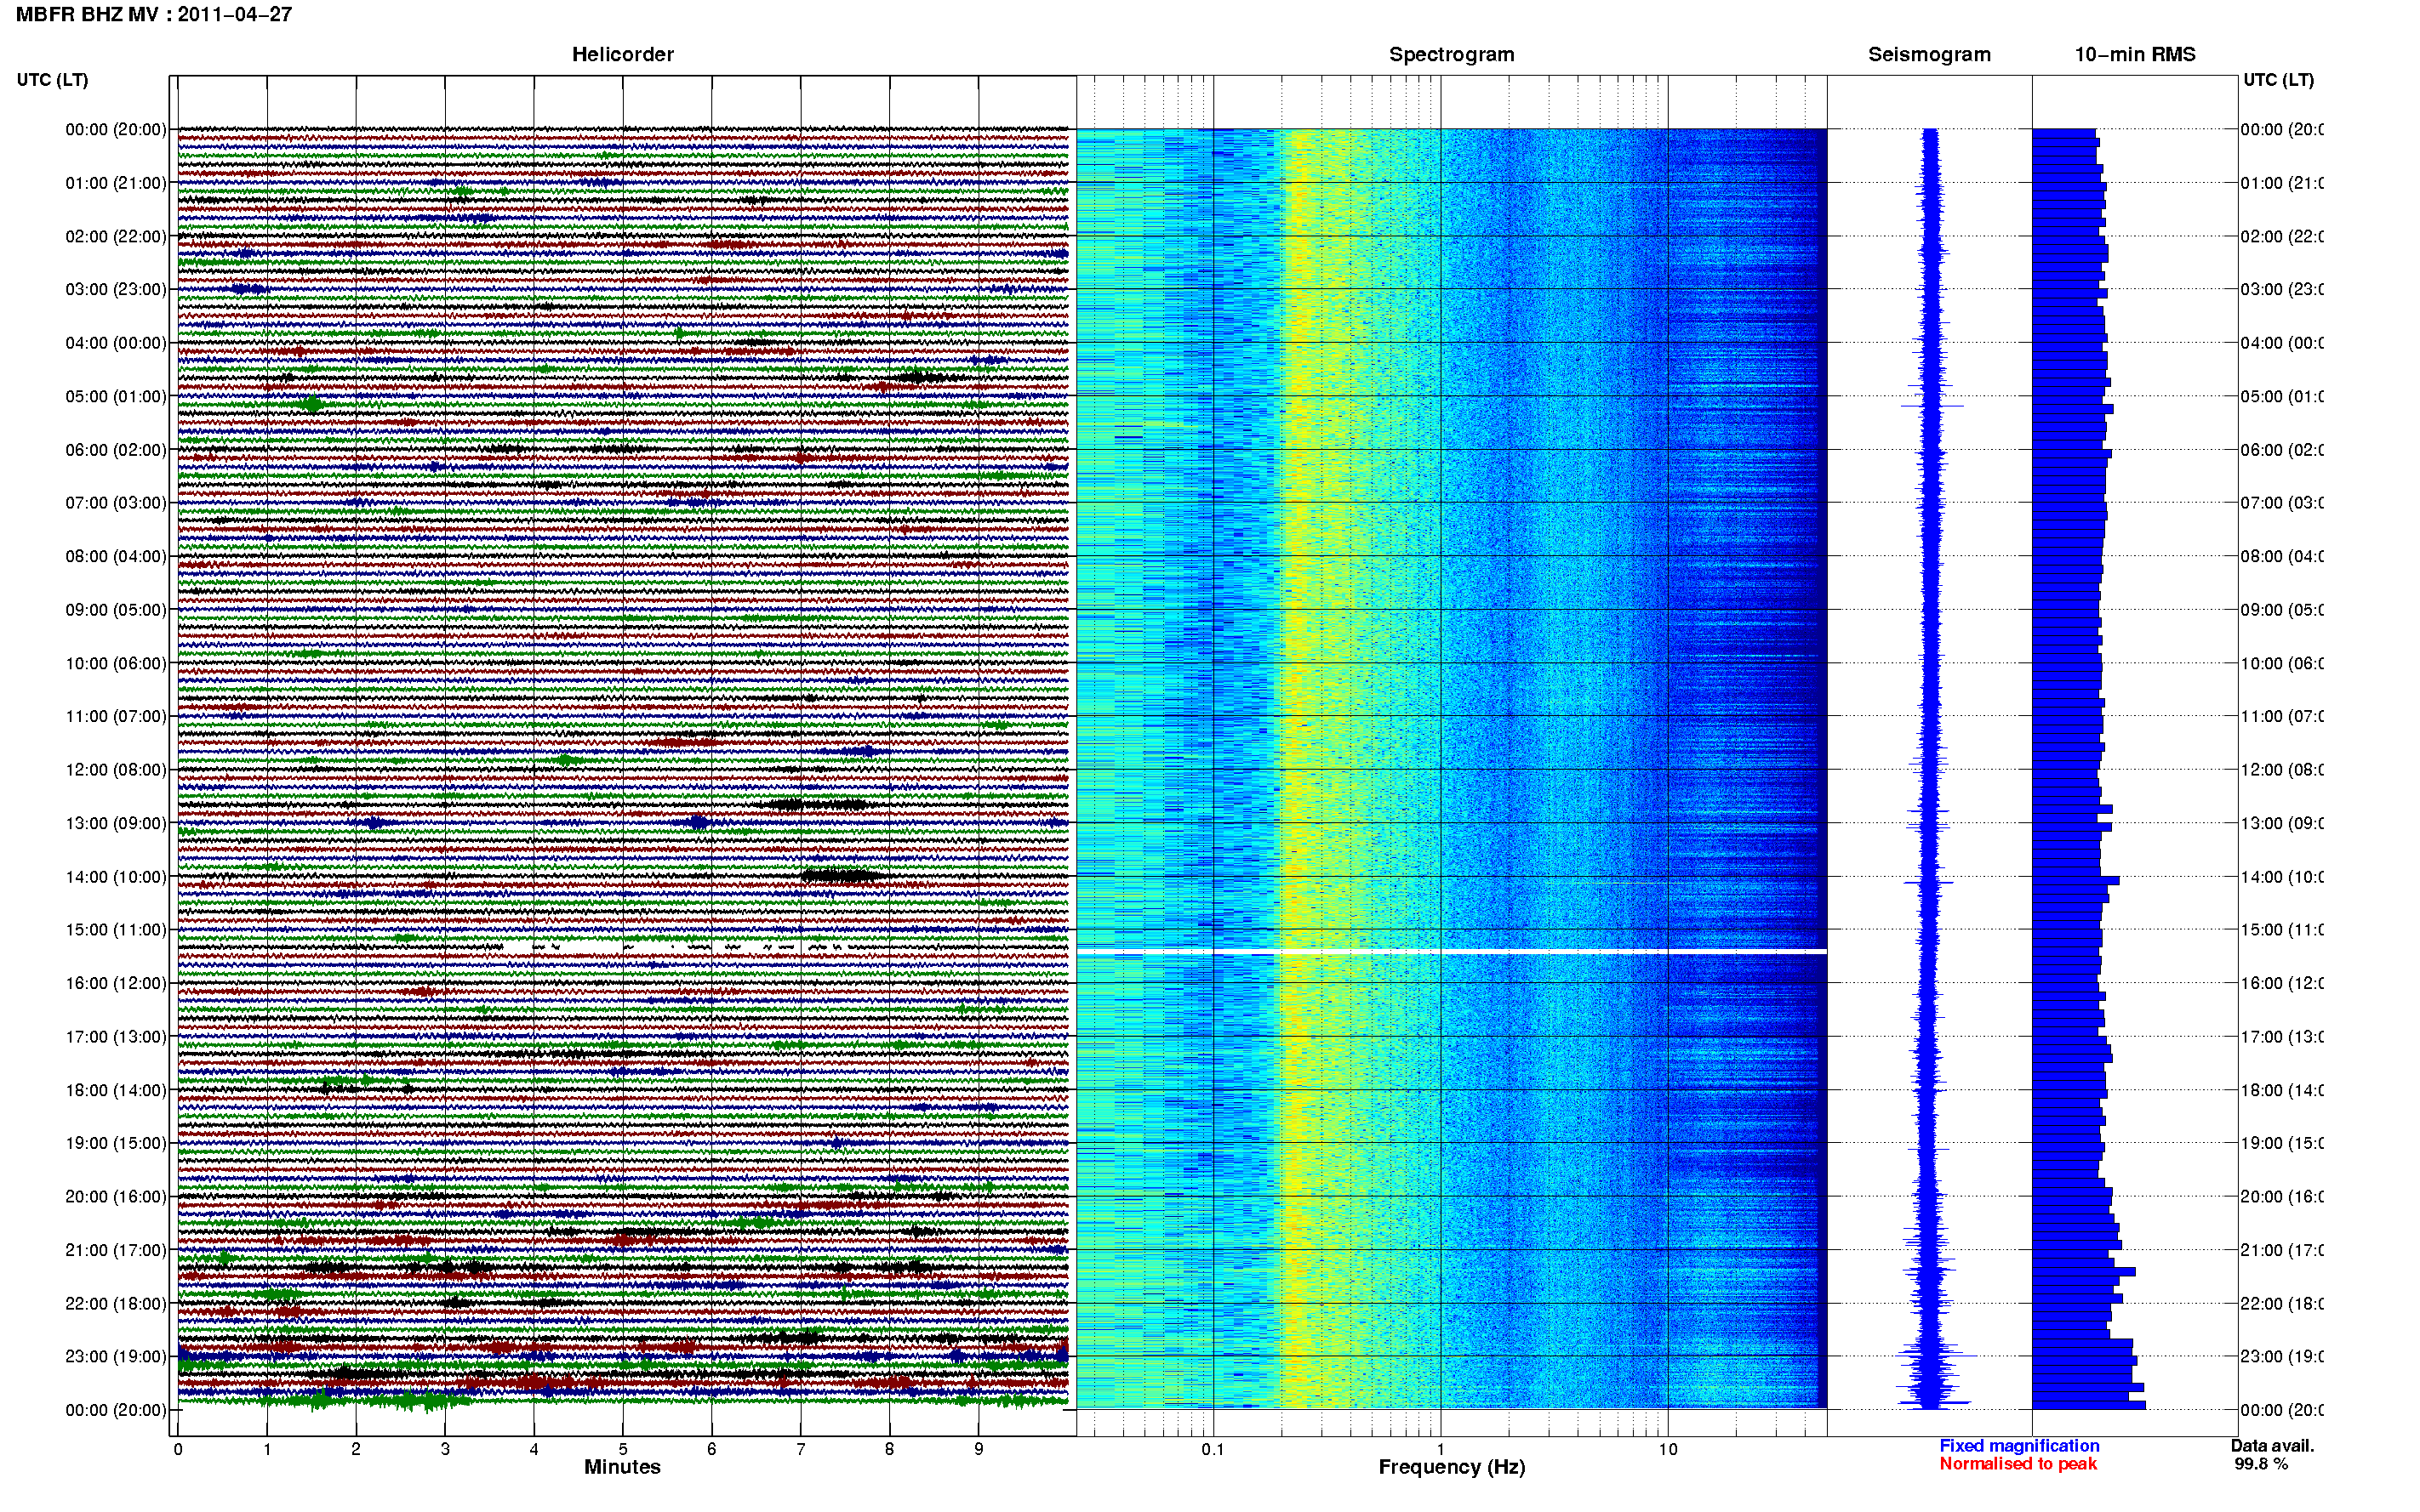This screenshot has width=2420, height=1512.
Task: Click the 0.1 frequency tick label
Action: [x=1213, y=1449]
